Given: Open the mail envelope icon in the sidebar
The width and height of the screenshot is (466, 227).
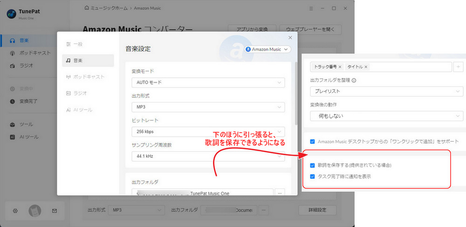Looking at the screenshot, I should [55, 211].
